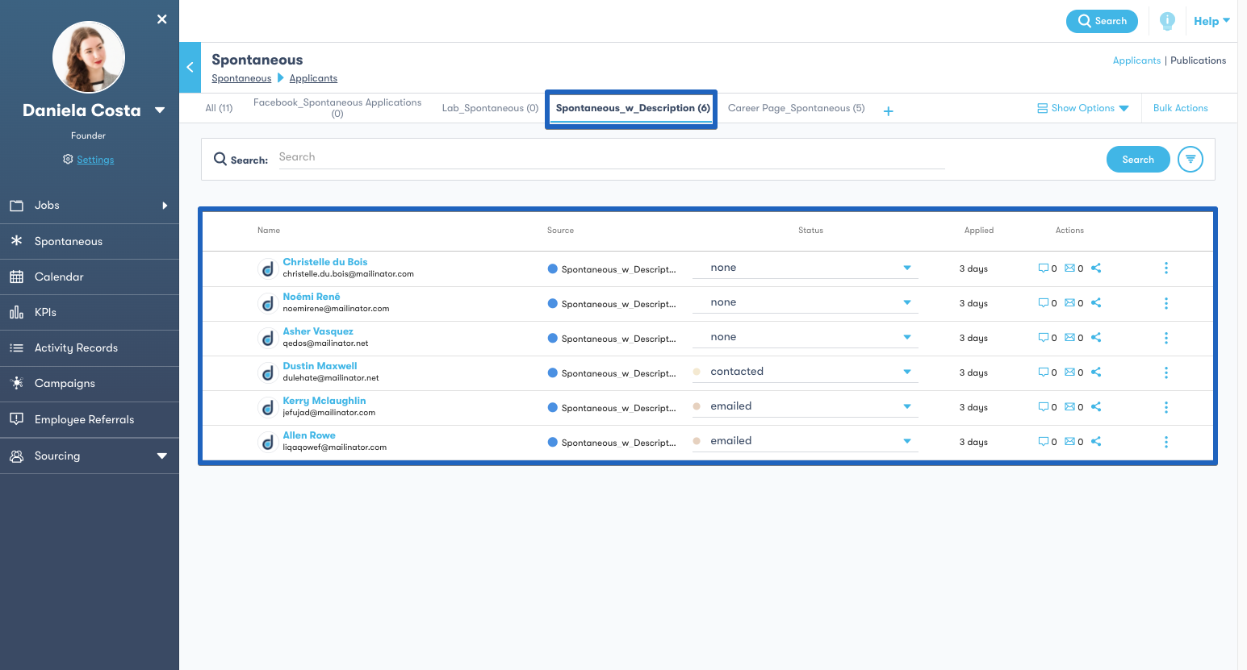Share Dustin Maxwell via share icon
The width and height of the screenshot is (1247, 670).
click(x=1096, y=372)
